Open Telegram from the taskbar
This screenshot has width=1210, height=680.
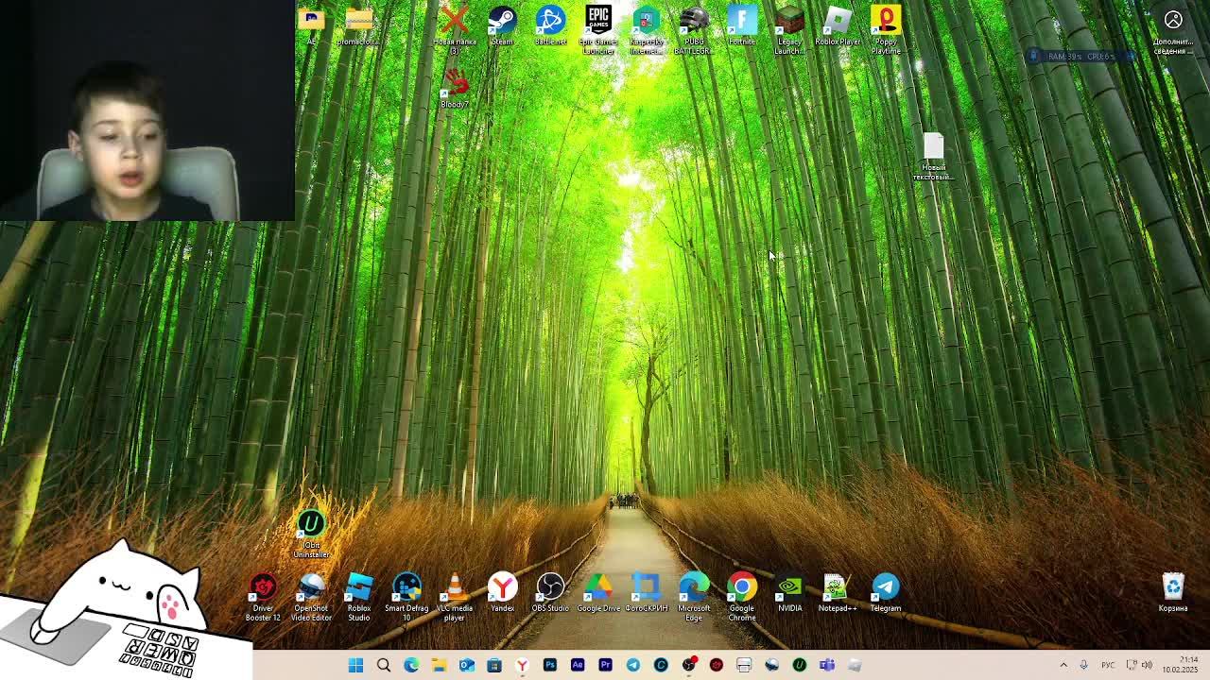tap(633, 665)
